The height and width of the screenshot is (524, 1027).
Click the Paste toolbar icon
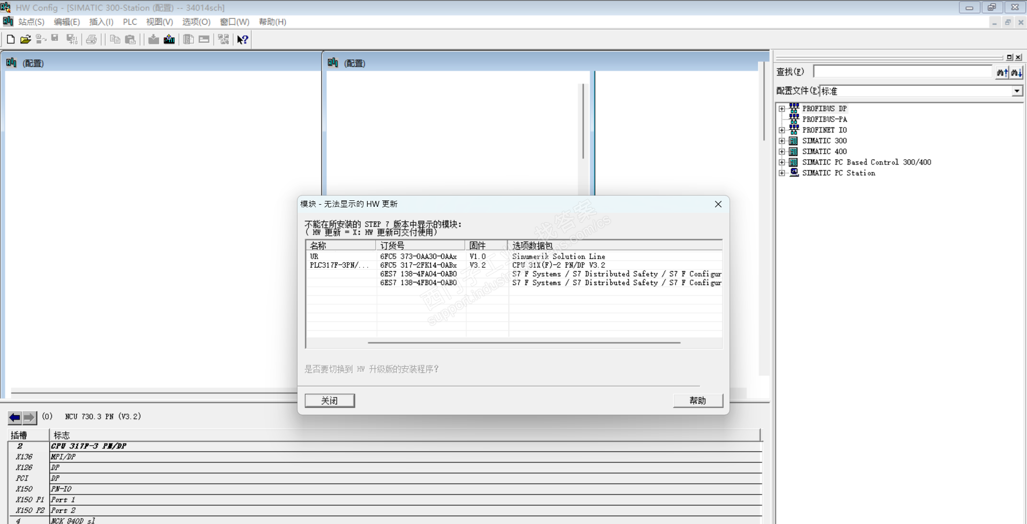(130, 39)
